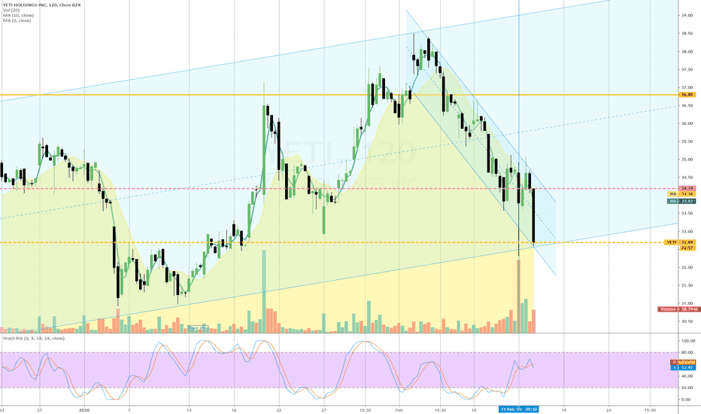Select the MA (10, close) legend entry
The height and width of the screenshot is (414, 701).
[x=18, y=15]
